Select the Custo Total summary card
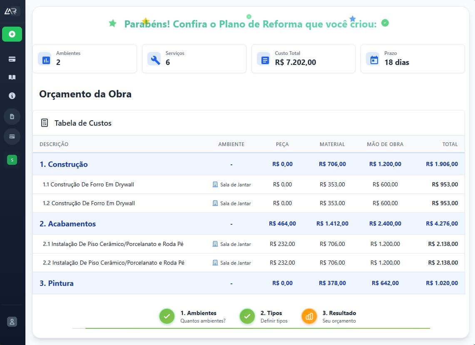 click(303, 59)
